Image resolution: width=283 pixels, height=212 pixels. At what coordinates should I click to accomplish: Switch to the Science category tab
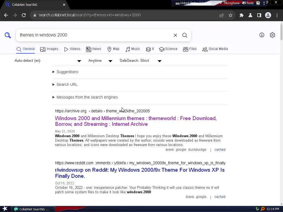(x=168, y=49)
